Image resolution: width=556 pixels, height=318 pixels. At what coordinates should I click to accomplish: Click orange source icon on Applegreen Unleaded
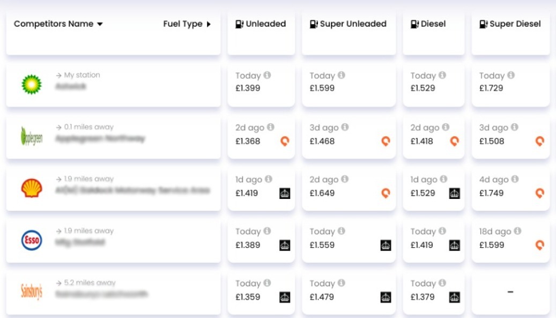click(x=285, y=141)
